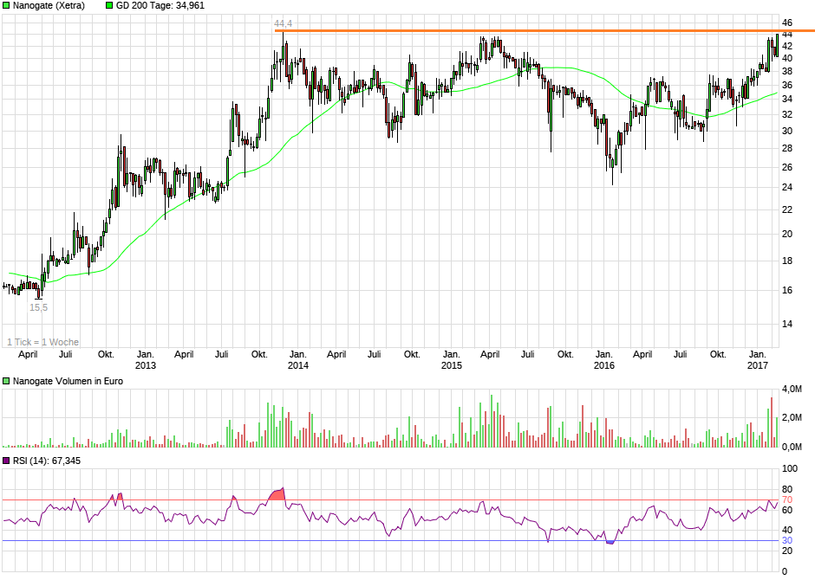Click the Nanogate Volumen in Euro legend square
815x580 pixels.
pyautogui.click(x=6, y=381)
